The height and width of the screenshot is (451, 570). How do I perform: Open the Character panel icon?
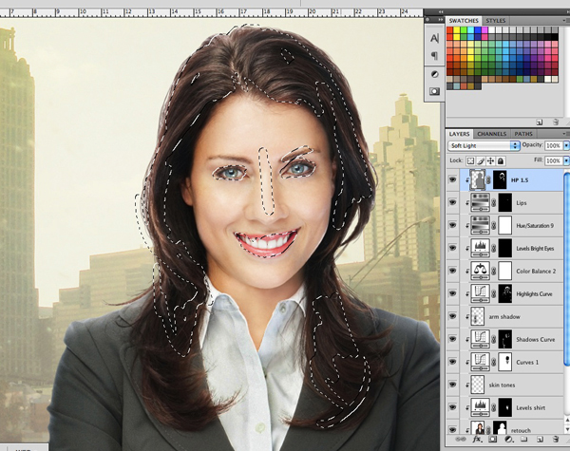tap(434, 37)
